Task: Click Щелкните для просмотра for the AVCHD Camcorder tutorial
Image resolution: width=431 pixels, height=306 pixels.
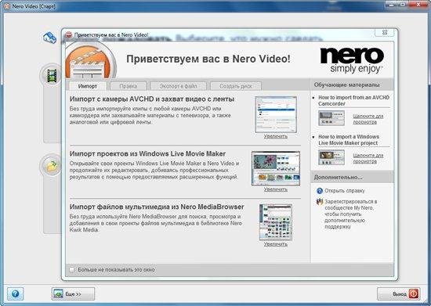Action: click(x=368, y=119)
